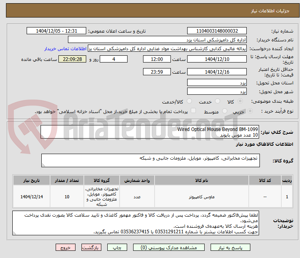The image size is (300, 258).
Task: Click the ماوس کامپیوتر item name cell
Action: coord(201,197)
